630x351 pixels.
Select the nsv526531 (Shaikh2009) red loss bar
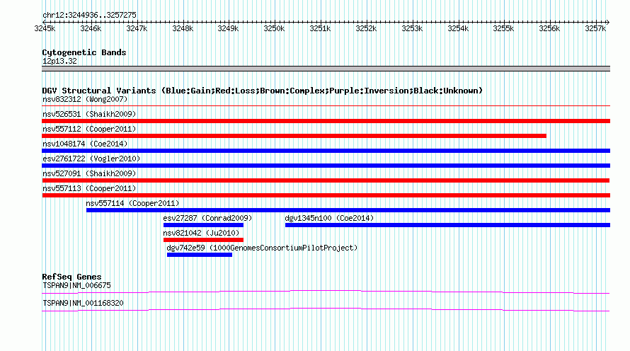tap(326, 121)
